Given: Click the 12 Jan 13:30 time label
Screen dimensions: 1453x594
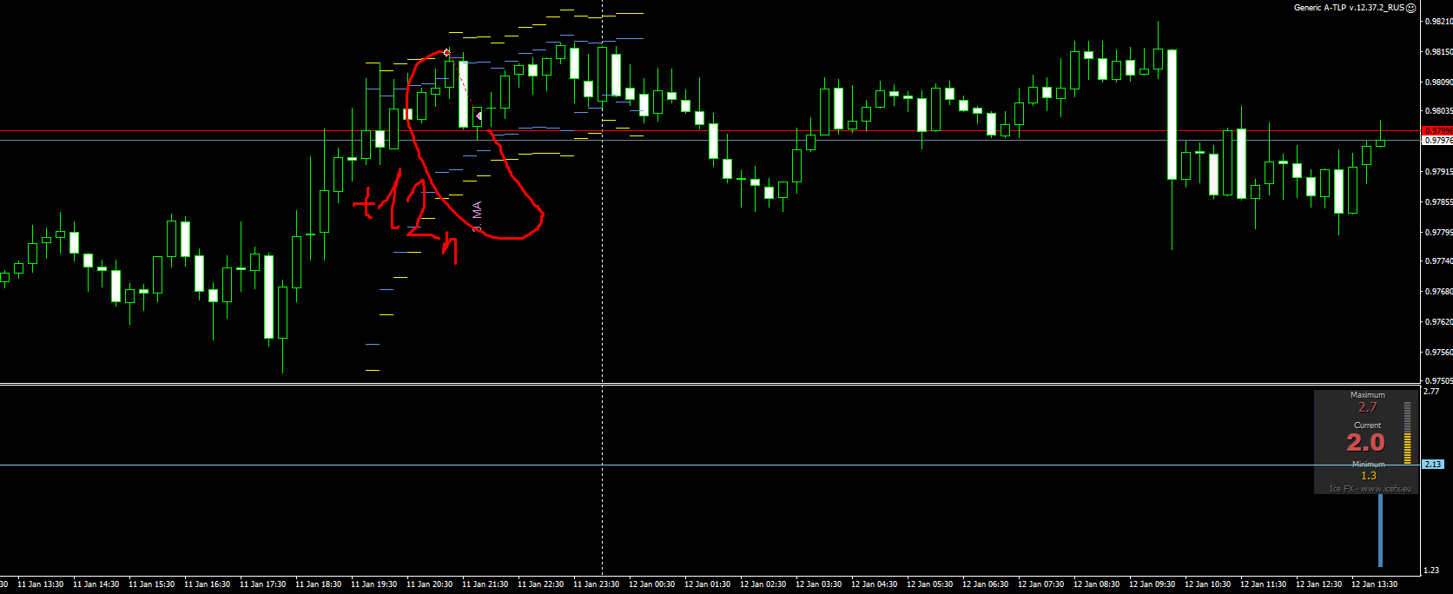Looking at the screenshot, I should tap(1374, 584).
